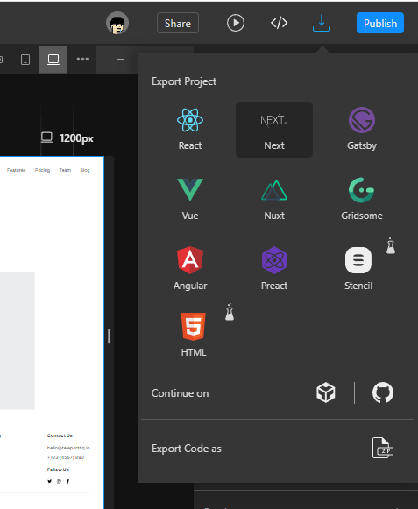This screenshot has height=509, width=418.
Task: Click the hello@teleporthq.io email text
Action: [68, 448]
